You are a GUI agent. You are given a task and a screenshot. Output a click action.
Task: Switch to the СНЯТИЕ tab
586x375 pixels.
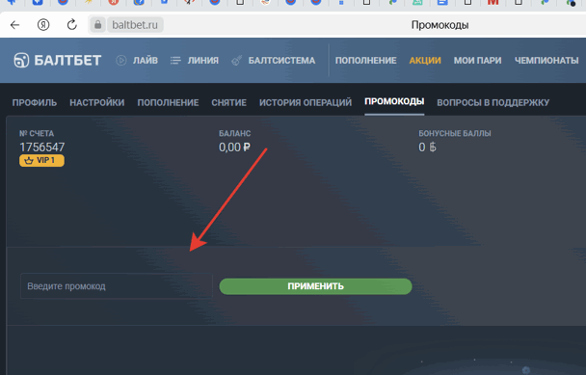click(x=229, y=102)
